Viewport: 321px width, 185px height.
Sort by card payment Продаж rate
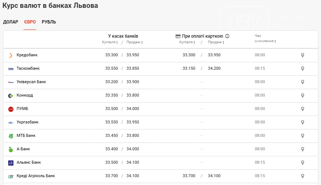[216, 42]
